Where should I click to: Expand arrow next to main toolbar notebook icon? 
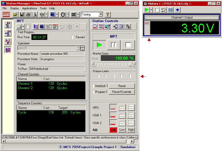[57, 14]
